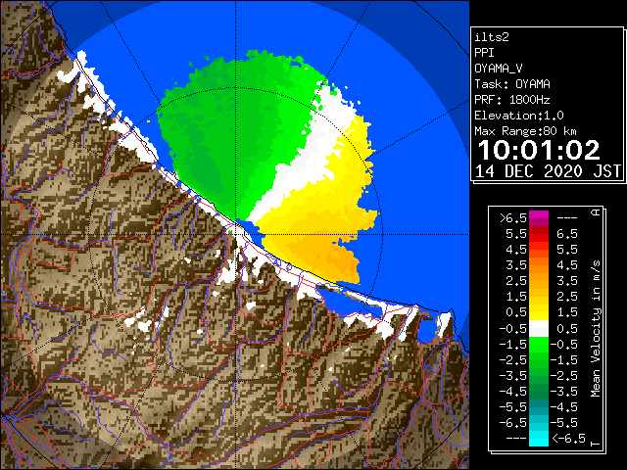627x470 pixels.
Task: Click the 'PPI' scan type label
Action: [x=484, y=53]
